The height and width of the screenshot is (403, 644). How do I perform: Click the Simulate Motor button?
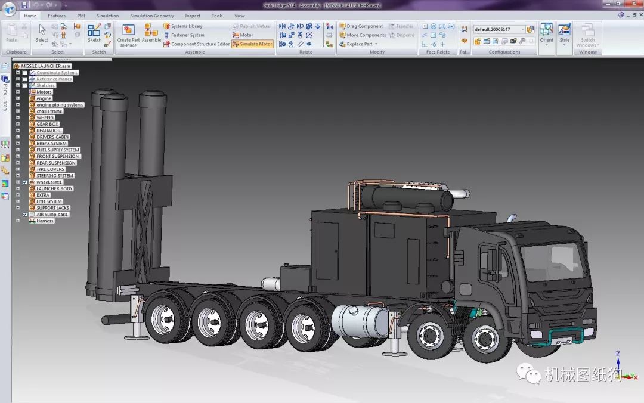click(x=253, y=44)
